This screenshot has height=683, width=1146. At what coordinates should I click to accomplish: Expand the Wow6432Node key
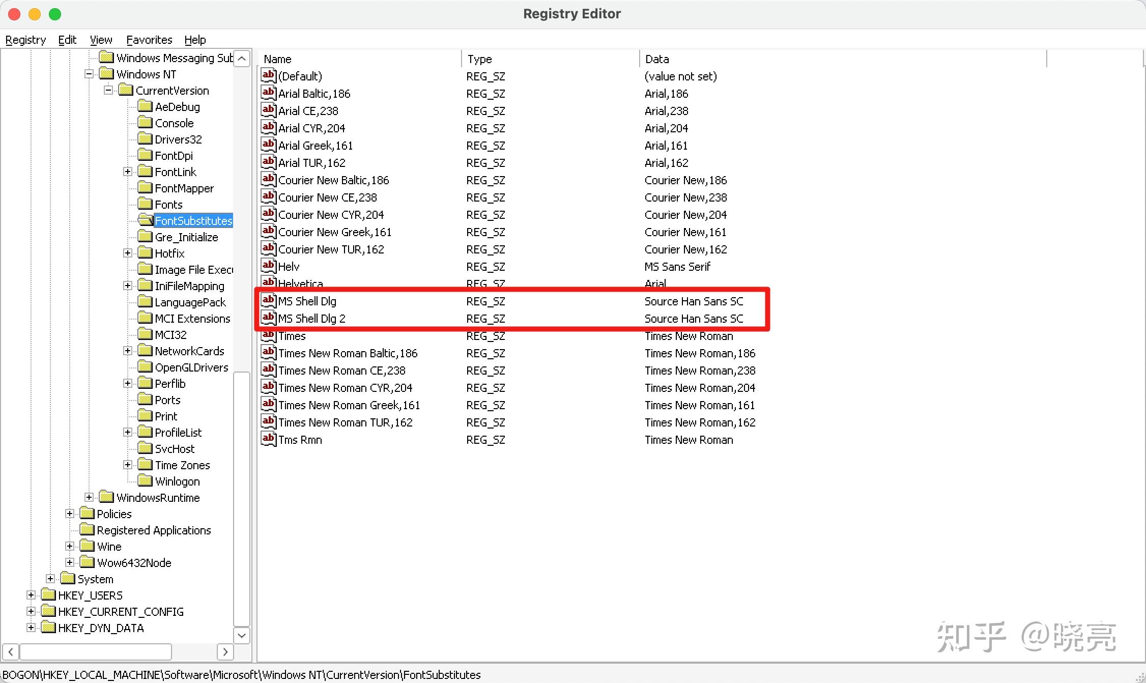coord(70,562)
